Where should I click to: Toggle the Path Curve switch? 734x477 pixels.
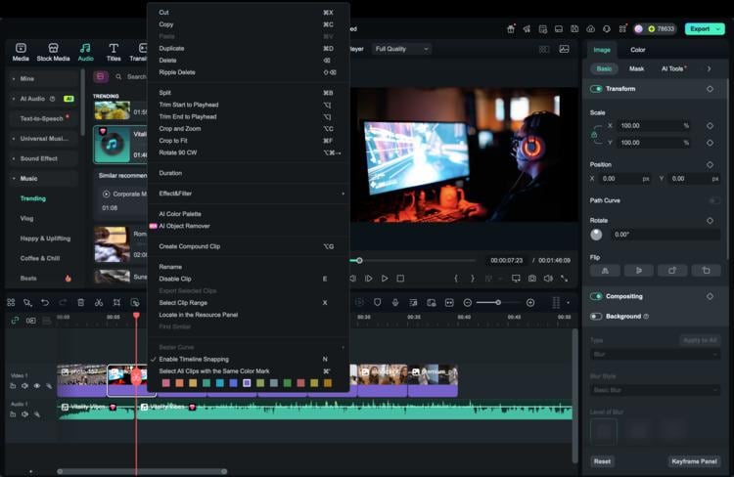pos(714,200)
